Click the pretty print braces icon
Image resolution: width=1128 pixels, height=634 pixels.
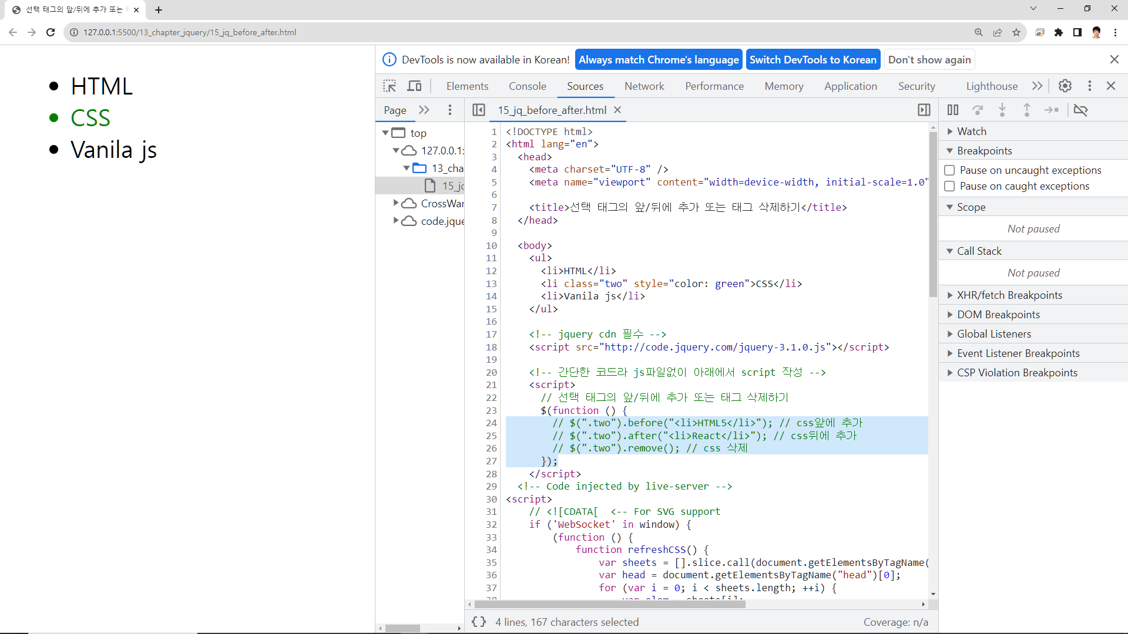pos(479,622)
